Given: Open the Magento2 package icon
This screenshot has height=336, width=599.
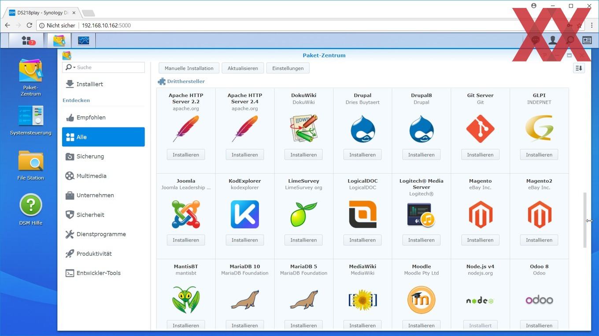Looking at the screenshot, I should click(x=539, y=214).
